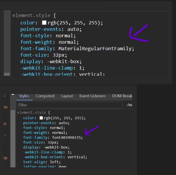
Task: Click vertical value of -webkit-box-orient in bottom panel
Action: tap(76, 157)
